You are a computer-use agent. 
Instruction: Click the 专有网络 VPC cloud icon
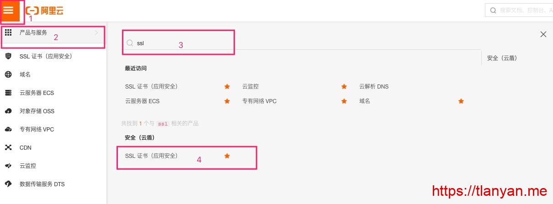8,129
